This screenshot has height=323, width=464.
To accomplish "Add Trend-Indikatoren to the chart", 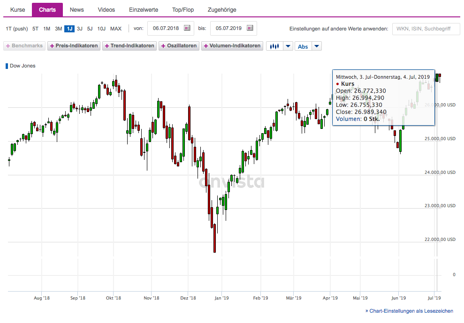I will click(x=129, y=46).
